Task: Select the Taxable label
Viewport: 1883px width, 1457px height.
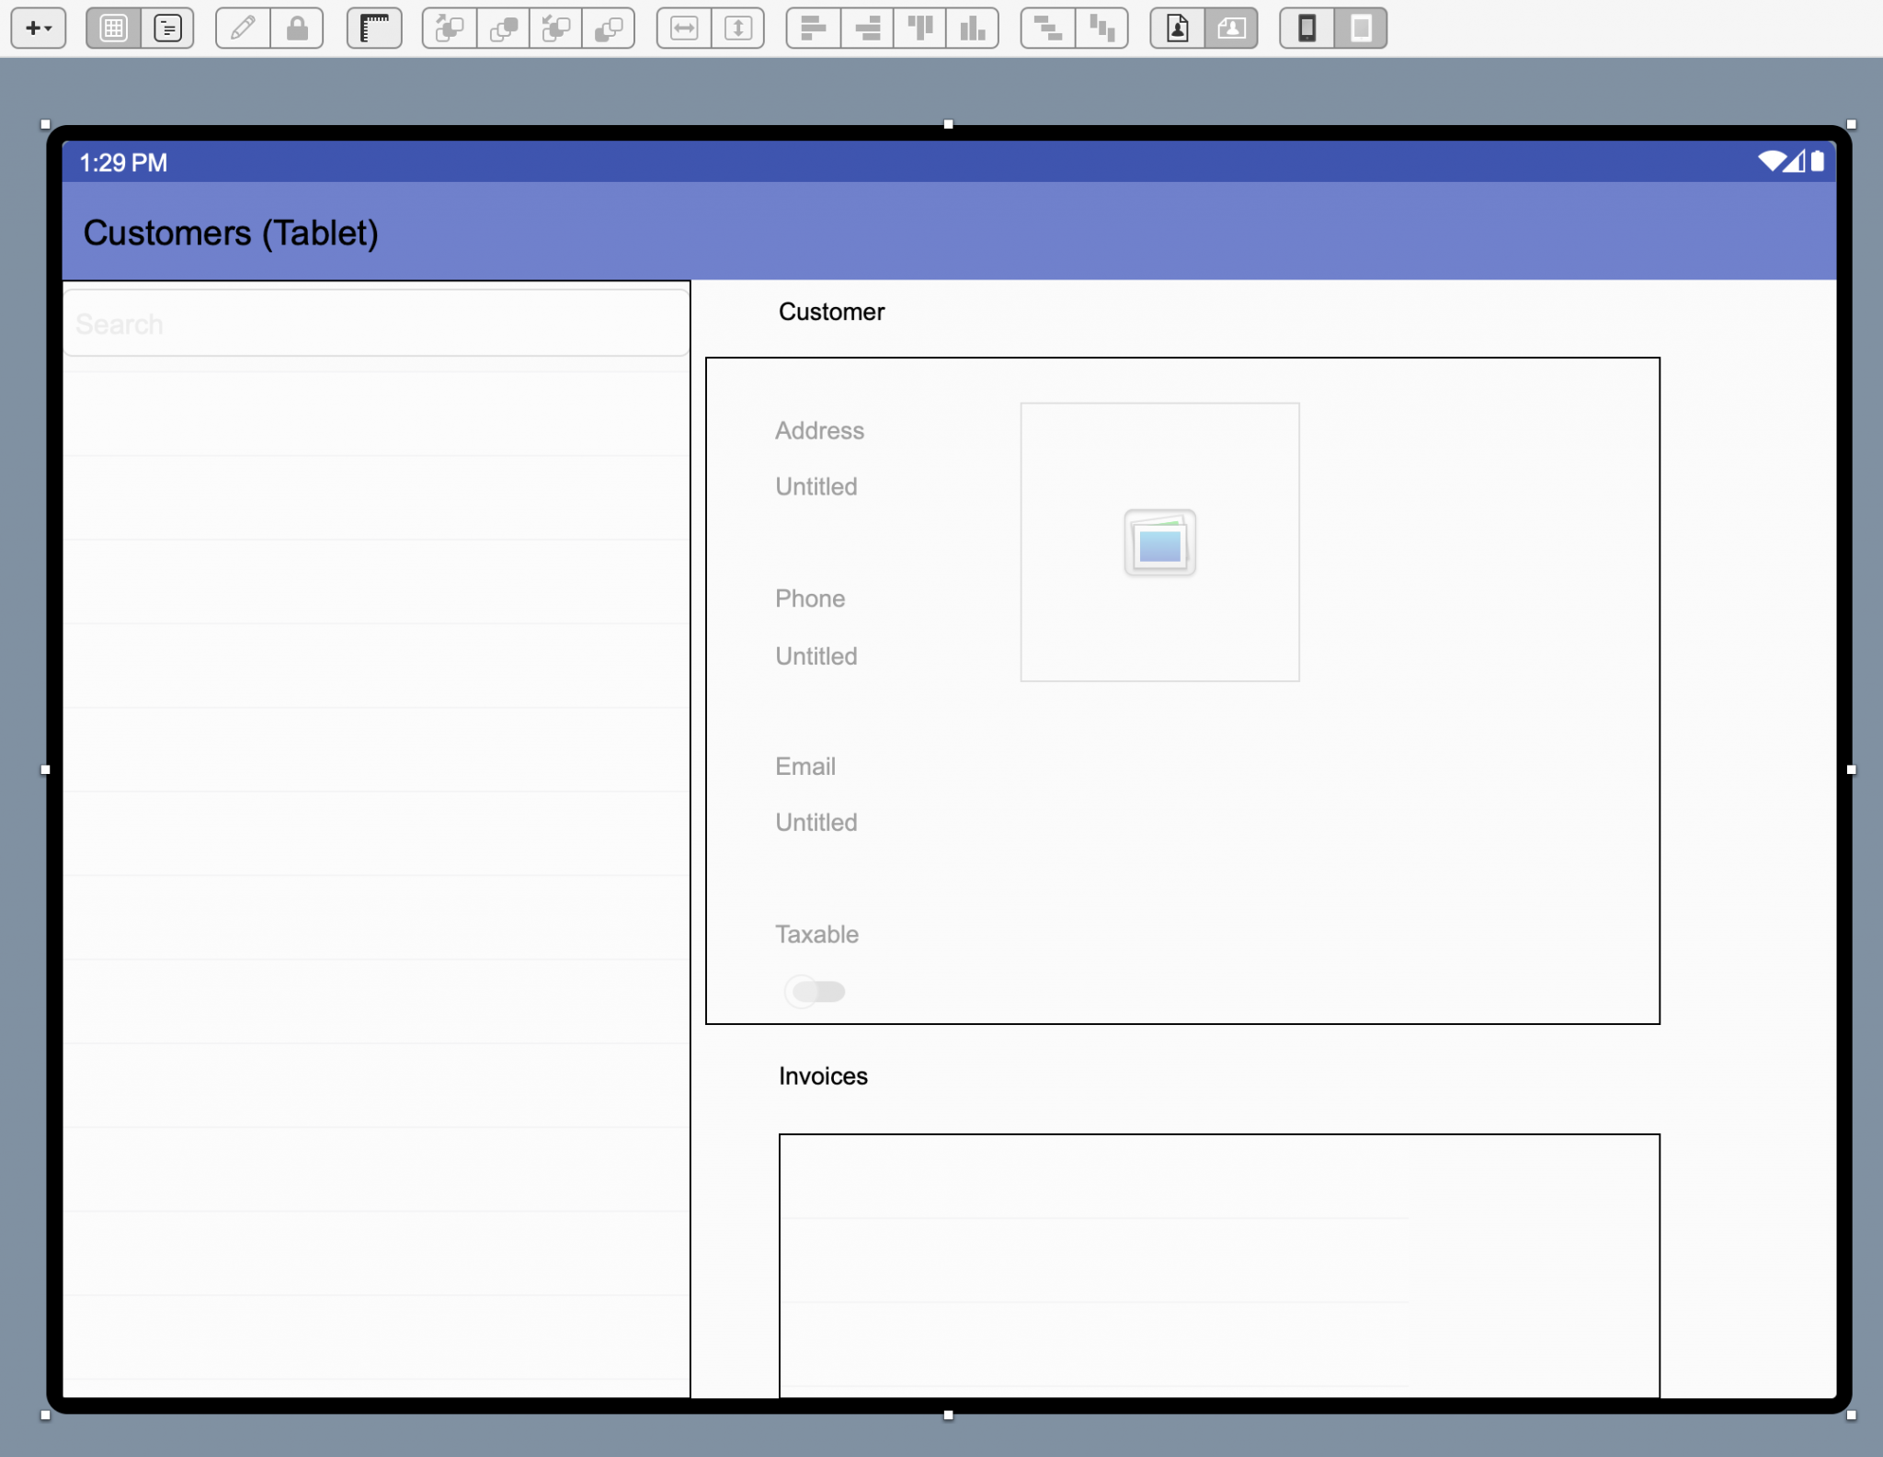Action: (x=816, y=934)
